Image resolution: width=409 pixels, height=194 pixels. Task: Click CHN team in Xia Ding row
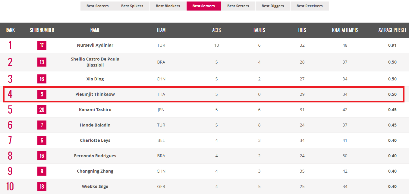pos(161,79)
